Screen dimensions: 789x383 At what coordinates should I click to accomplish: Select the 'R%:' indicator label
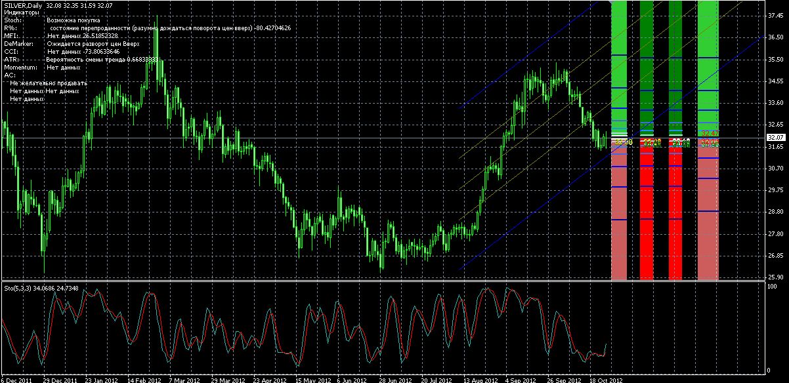(10, 28)
